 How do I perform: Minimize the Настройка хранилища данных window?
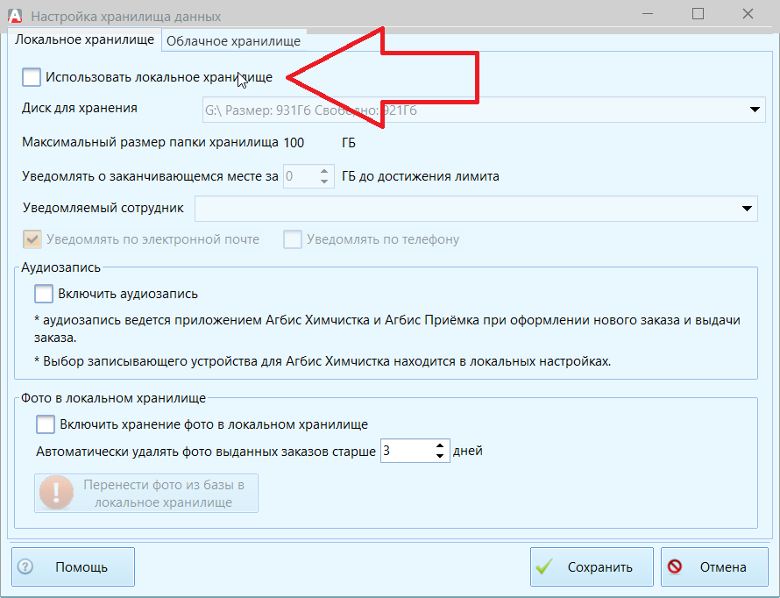[x=648, y=14]
